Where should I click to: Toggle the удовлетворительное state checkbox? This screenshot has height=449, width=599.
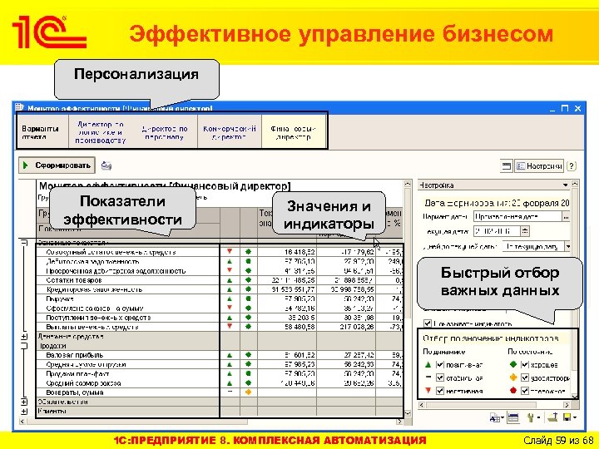coord(525,377)
